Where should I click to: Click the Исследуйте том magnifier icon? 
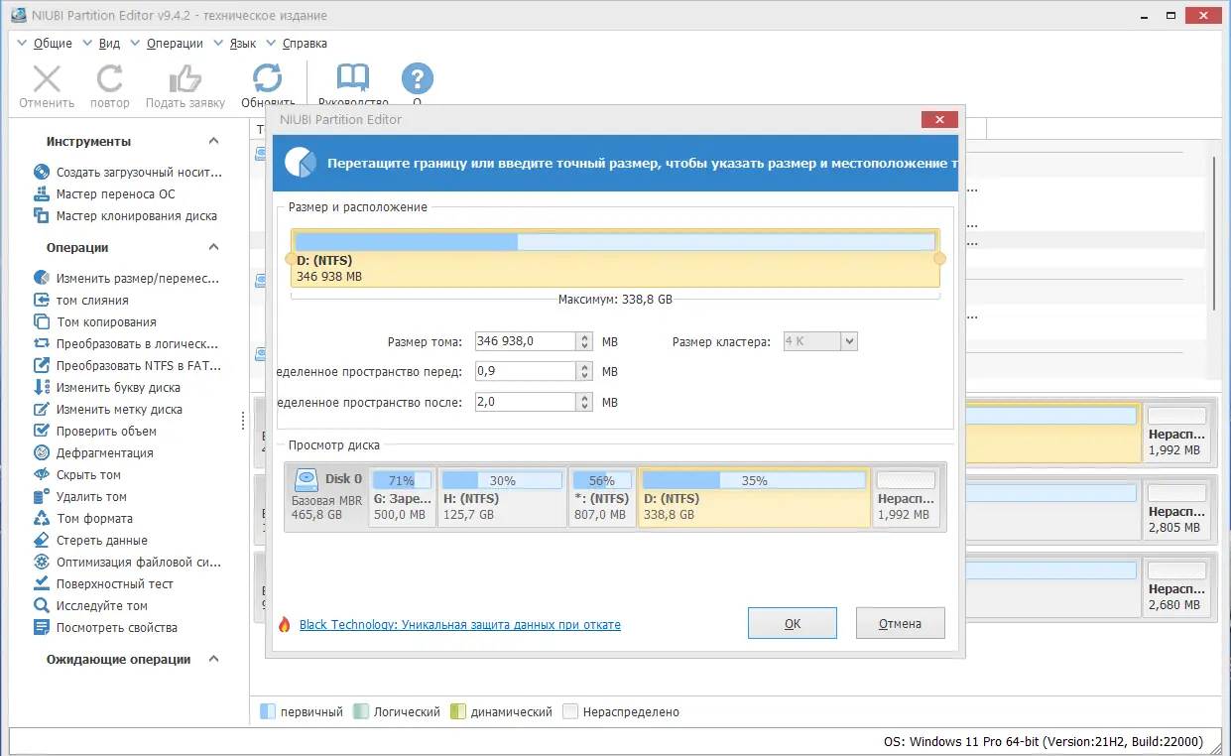pyautogui.click(x=42, y=606)
